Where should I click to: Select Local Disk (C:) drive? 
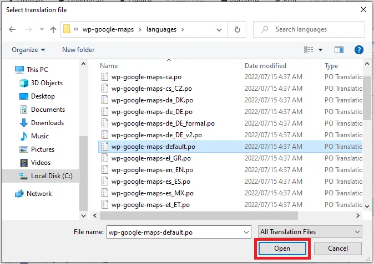pyautogui.click(x=41, y=176)
